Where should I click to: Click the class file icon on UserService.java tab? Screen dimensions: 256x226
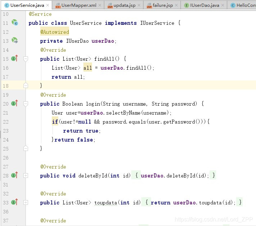(6, 5)
